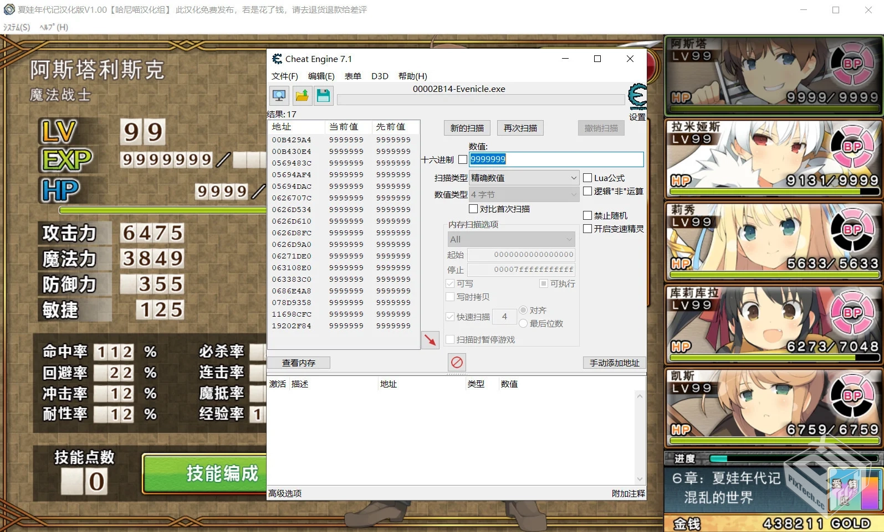Click the red arrow add-to-list icon
This screenshot has height=532, width=884.
(430, 340)
